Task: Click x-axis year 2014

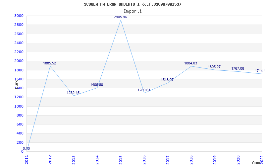Action: [97, 160]
